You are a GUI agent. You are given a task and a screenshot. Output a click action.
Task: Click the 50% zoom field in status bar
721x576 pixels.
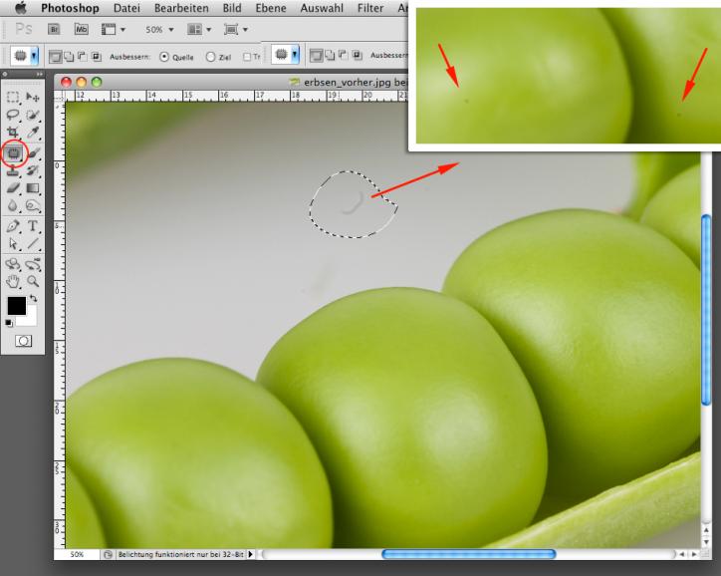tap(77, 554)
